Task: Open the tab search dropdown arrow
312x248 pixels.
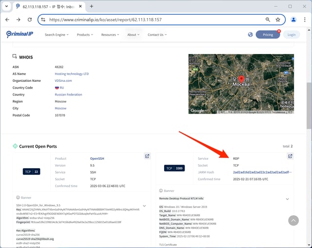Action: 6,6
